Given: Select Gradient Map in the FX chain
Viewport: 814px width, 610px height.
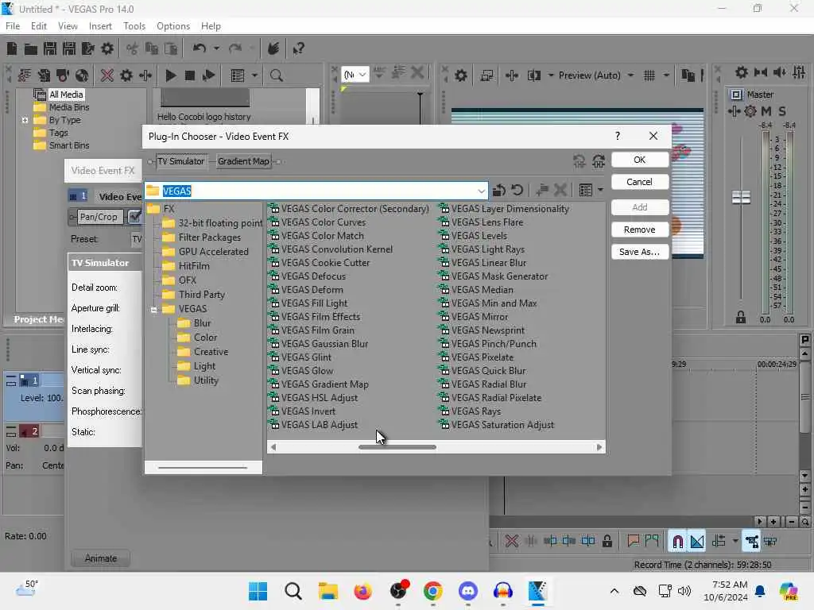Looking at the screenshot, I should point(243,161).
